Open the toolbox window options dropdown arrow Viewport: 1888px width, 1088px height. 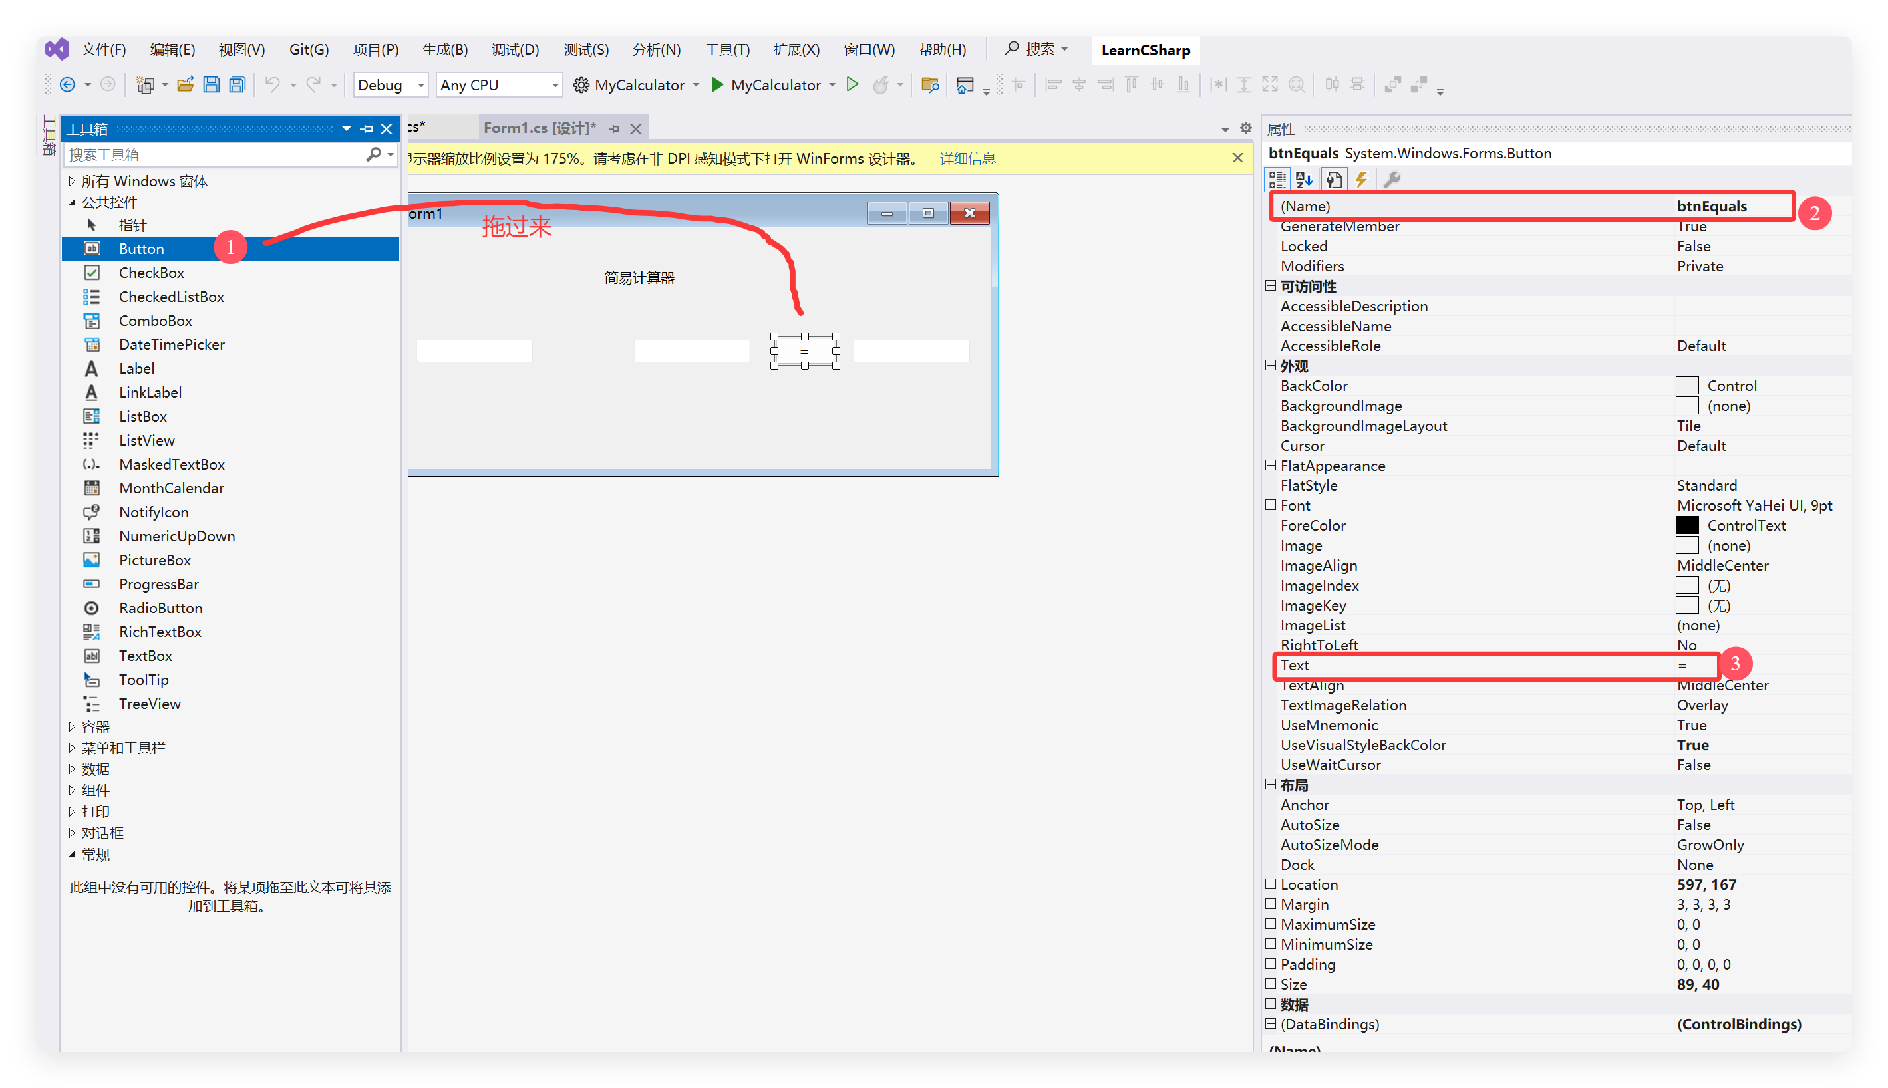point(347,129)
